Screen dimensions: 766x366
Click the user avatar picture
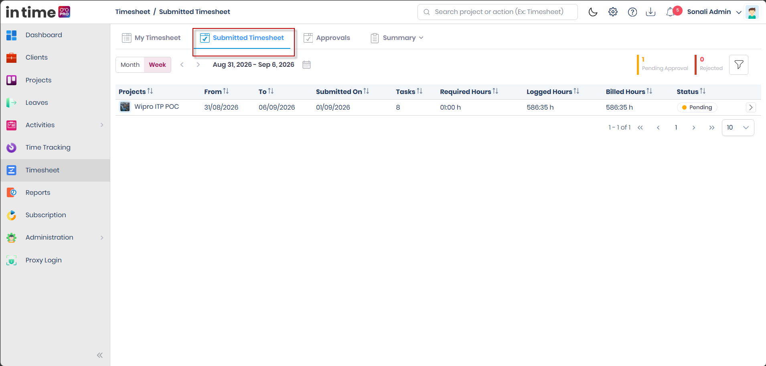[x=752, y=12]
